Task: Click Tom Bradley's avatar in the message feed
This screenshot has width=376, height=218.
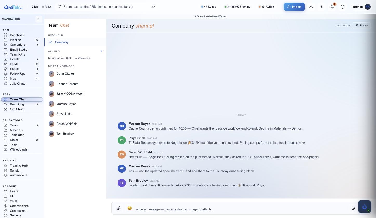Action: (122, 183)
